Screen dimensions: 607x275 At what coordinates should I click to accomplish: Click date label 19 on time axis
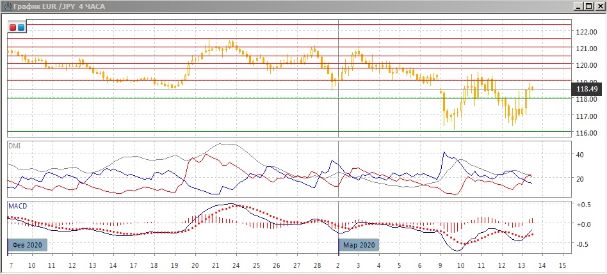(175, 266)
